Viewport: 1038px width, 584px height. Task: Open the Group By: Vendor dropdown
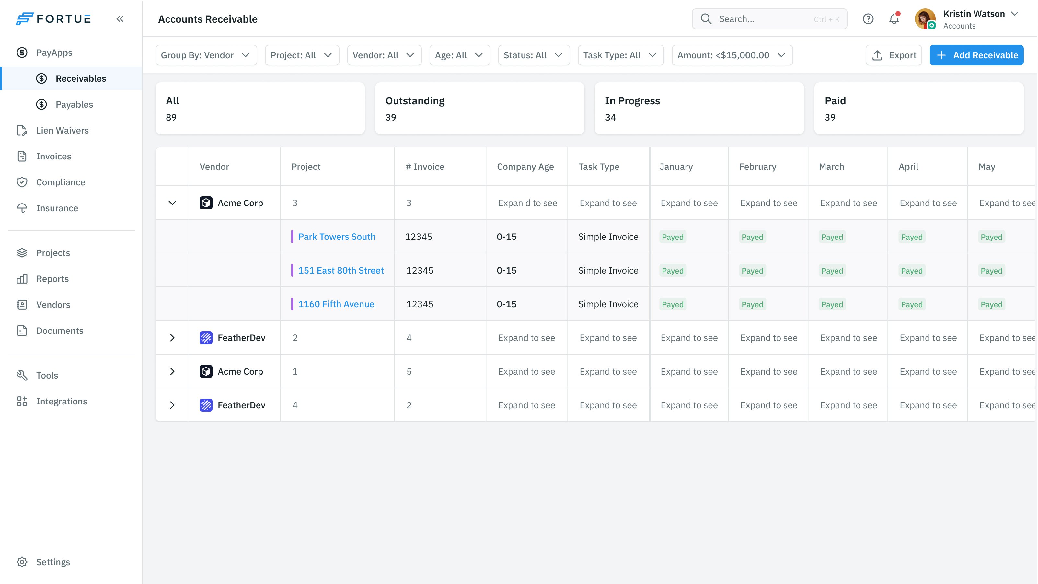[x=206, y=55]
